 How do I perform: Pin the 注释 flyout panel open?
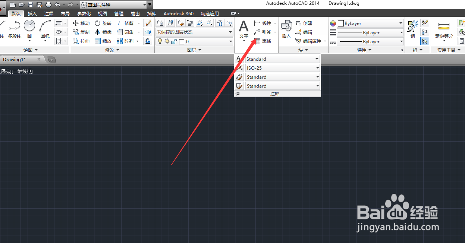pyautogui.click(x=238, y=94)
